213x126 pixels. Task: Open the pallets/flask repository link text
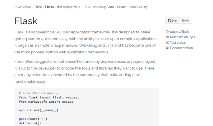click(179, 32)
